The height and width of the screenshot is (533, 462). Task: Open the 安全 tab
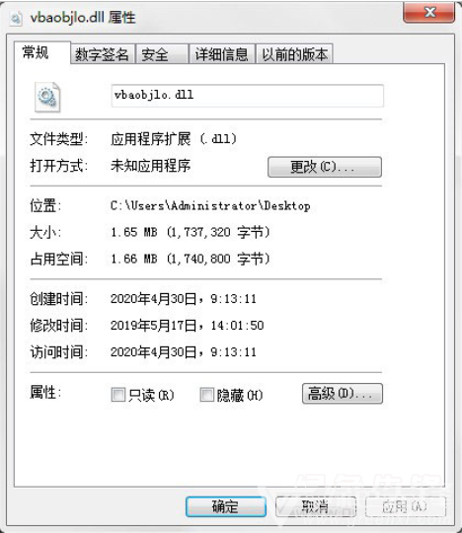(162, 54)
